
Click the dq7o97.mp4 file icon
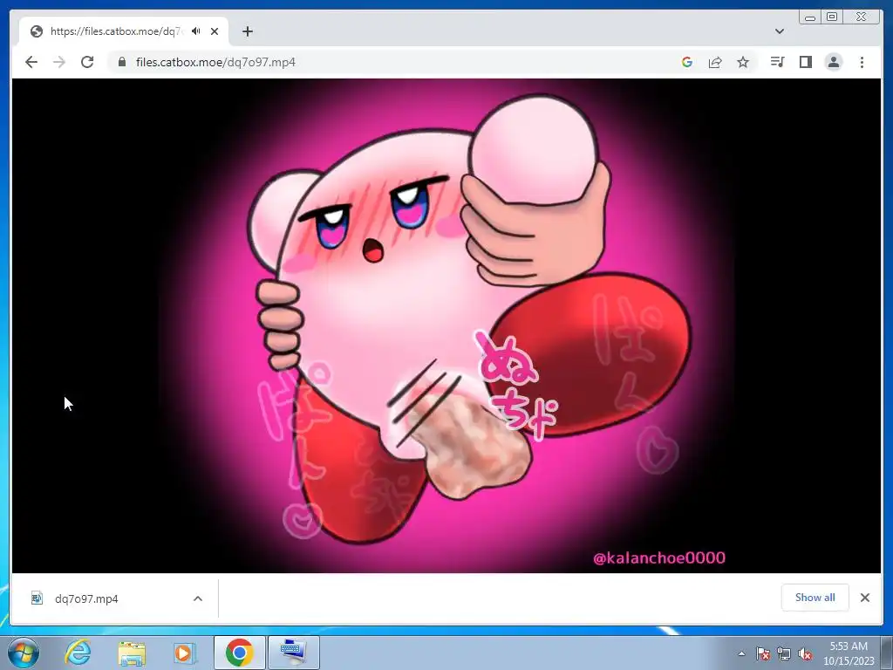(x=37, y=598)
